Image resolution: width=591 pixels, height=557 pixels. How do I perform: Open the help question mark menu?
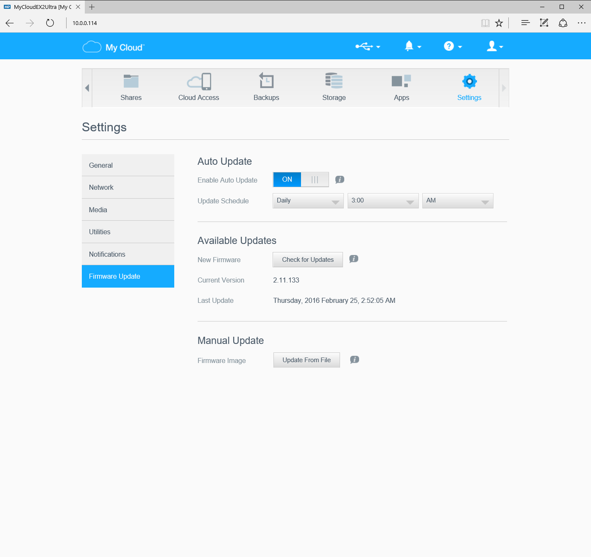(453, 46)
